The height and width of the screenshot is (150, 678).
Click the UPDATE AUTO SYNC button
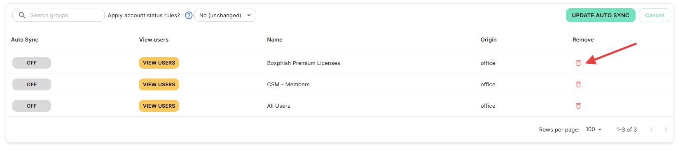coord(601,15)
